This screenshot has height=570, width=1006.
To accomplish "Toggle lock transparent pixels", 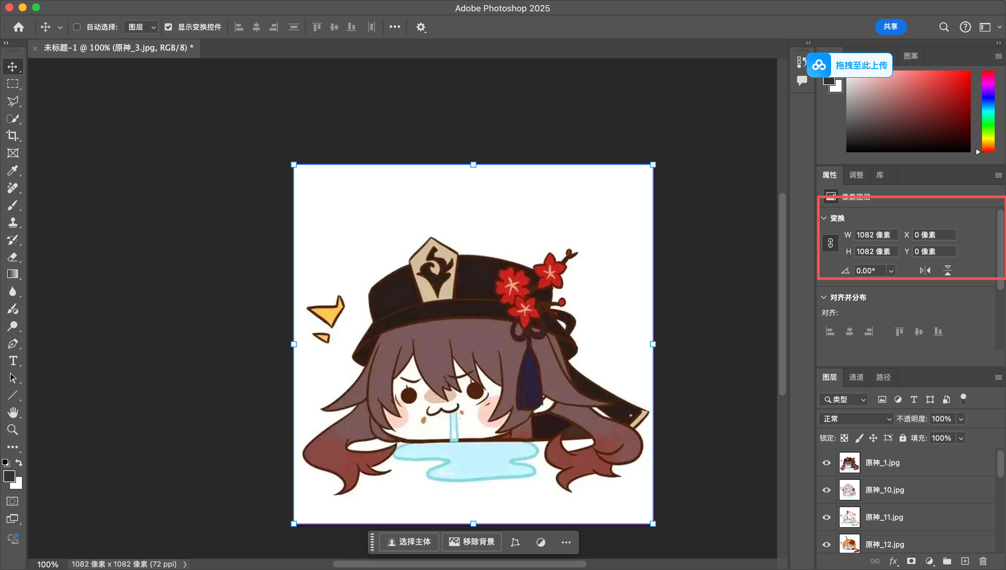I will (x=844, y=438).
